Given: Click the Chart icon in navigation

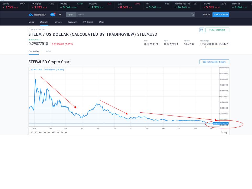Looking at the screenshot, I should pos(85,22).
